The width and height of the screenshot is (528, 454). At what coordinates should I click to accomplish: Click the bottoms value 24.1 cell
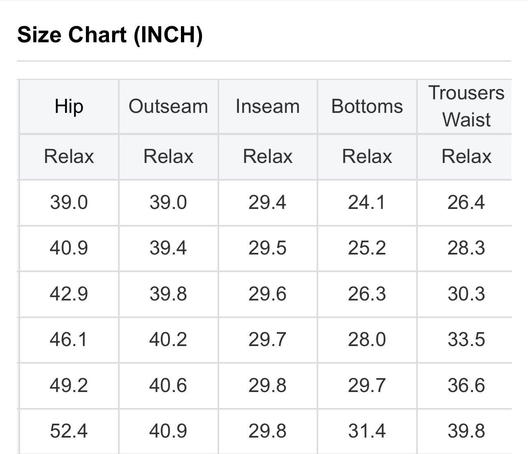(x=367, y=203)
